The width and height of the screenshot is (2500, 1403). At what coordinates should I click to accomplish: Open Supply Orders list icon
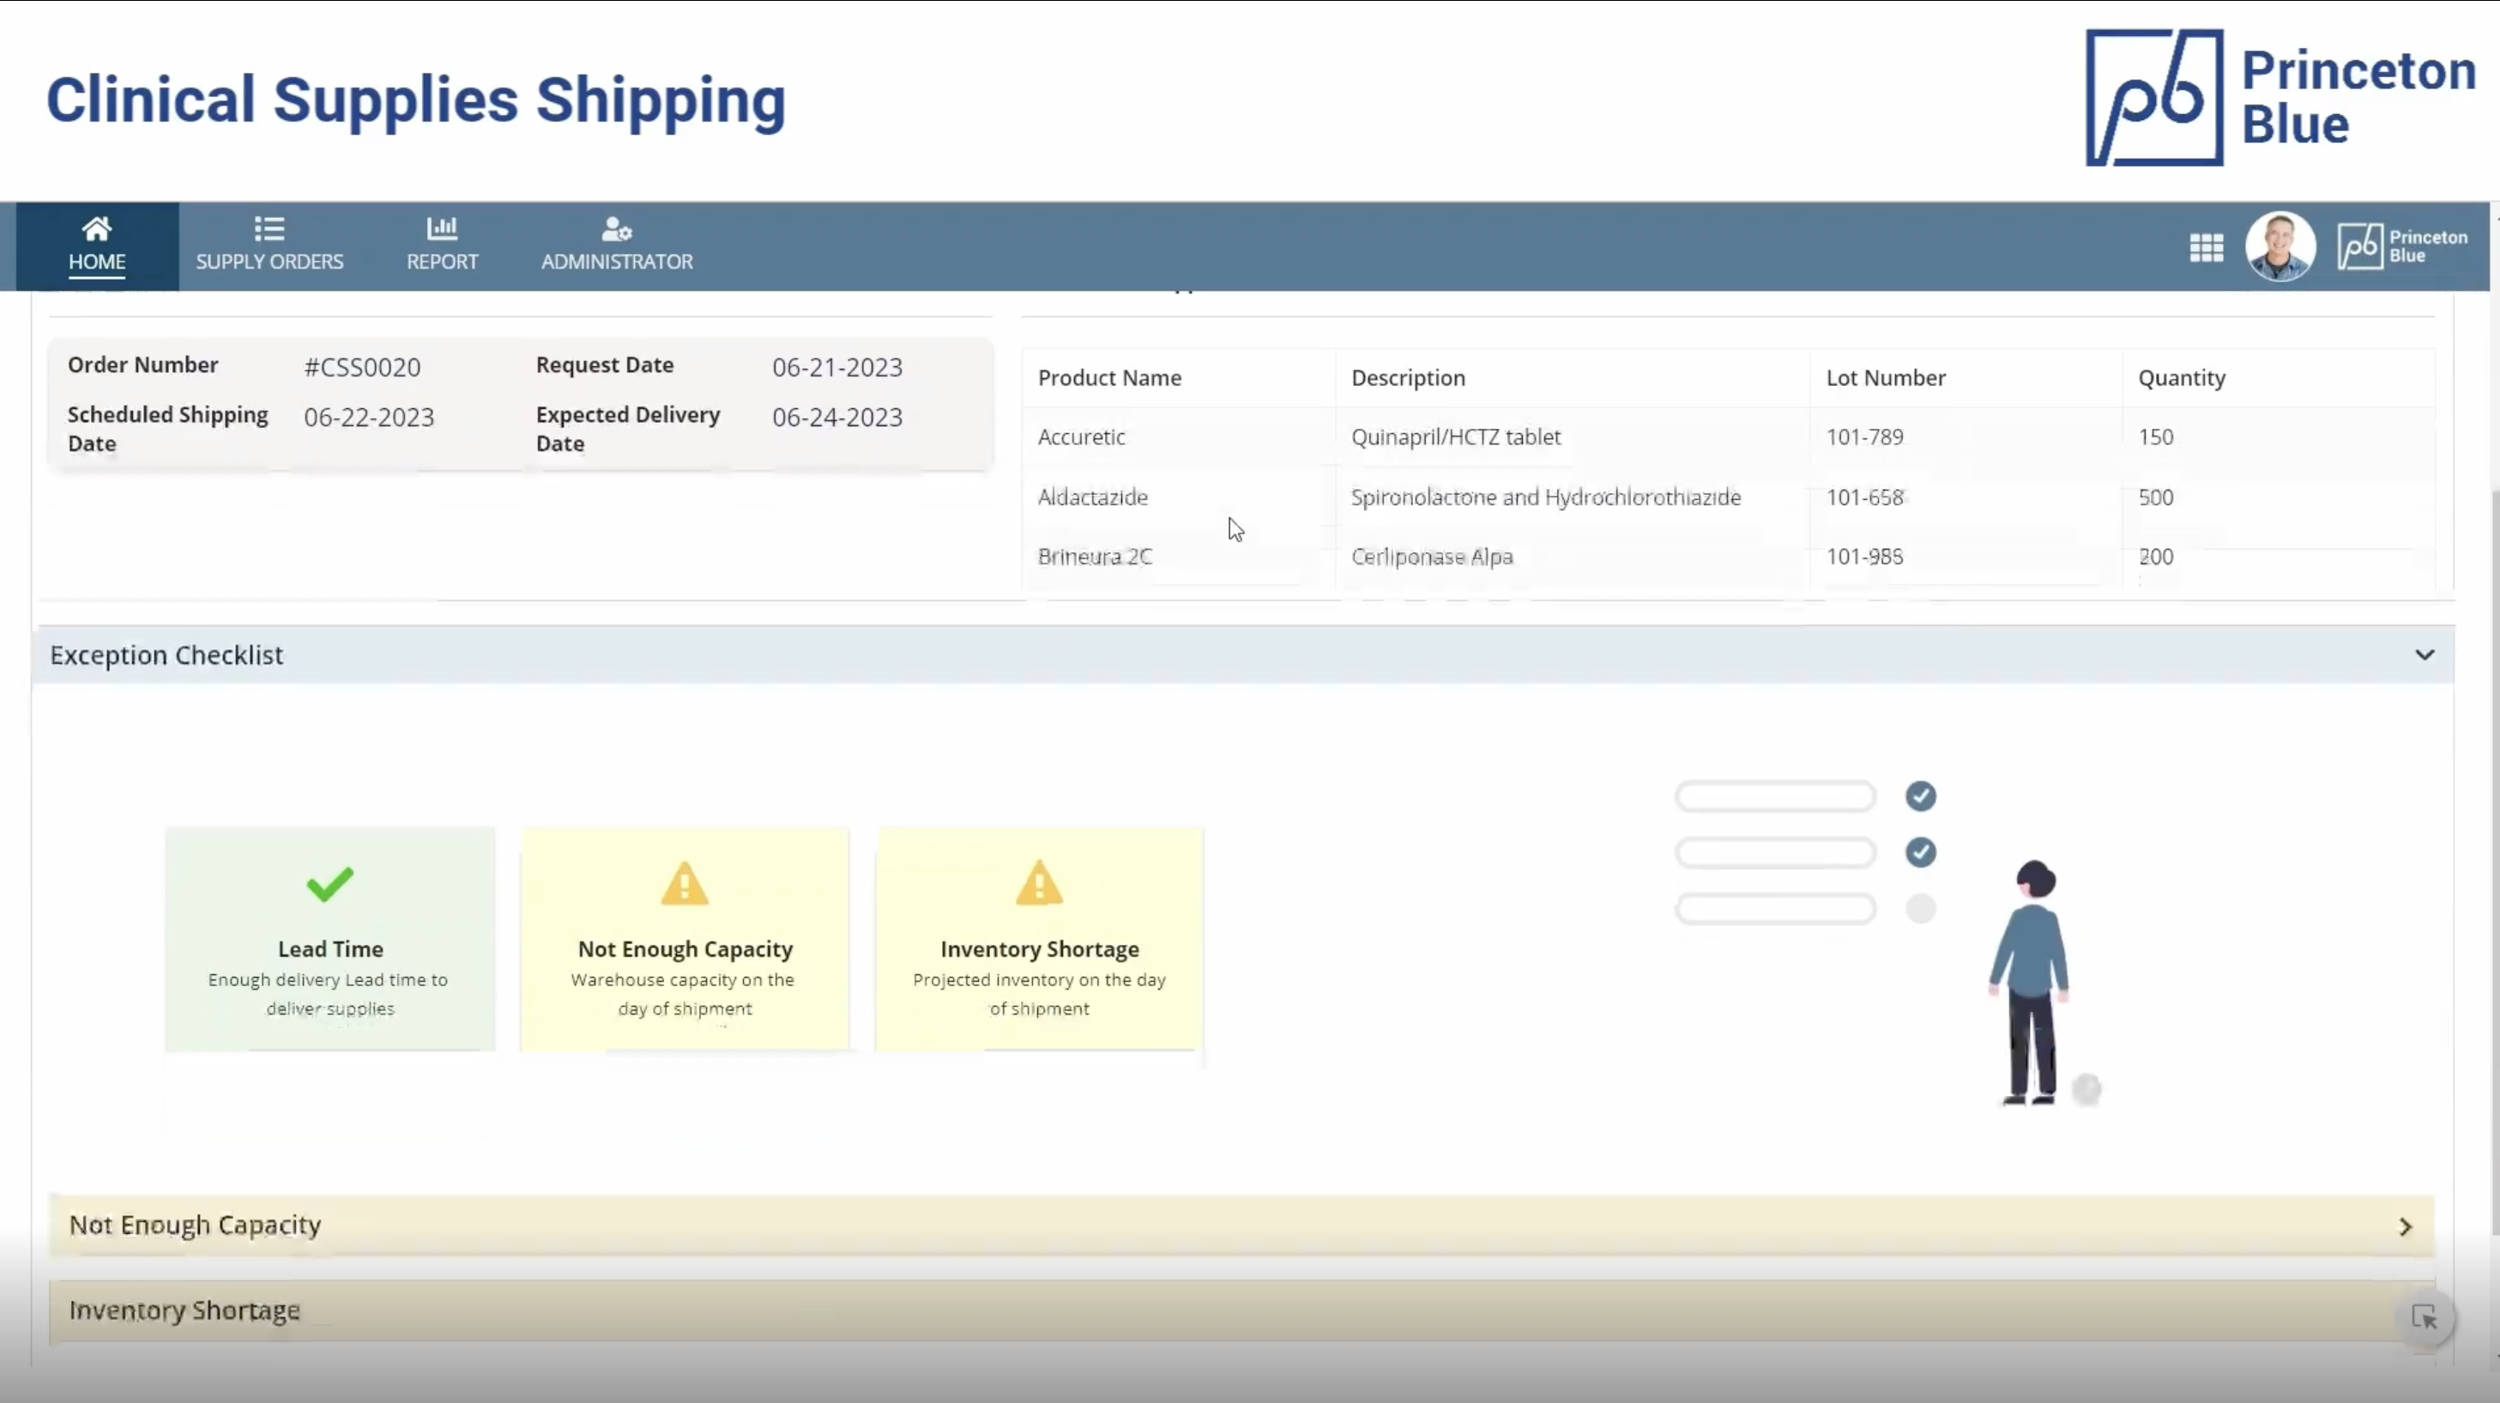click(269, 229)
